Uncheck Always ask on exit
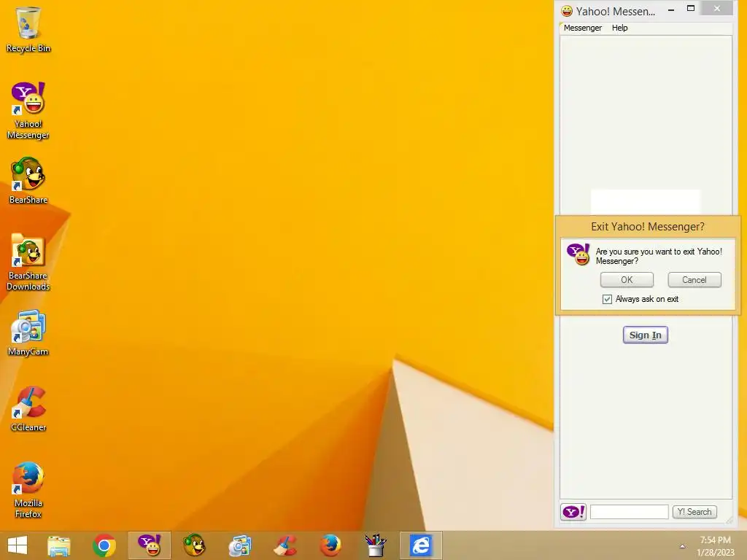The image size is (747, 560). coord(607,299)
